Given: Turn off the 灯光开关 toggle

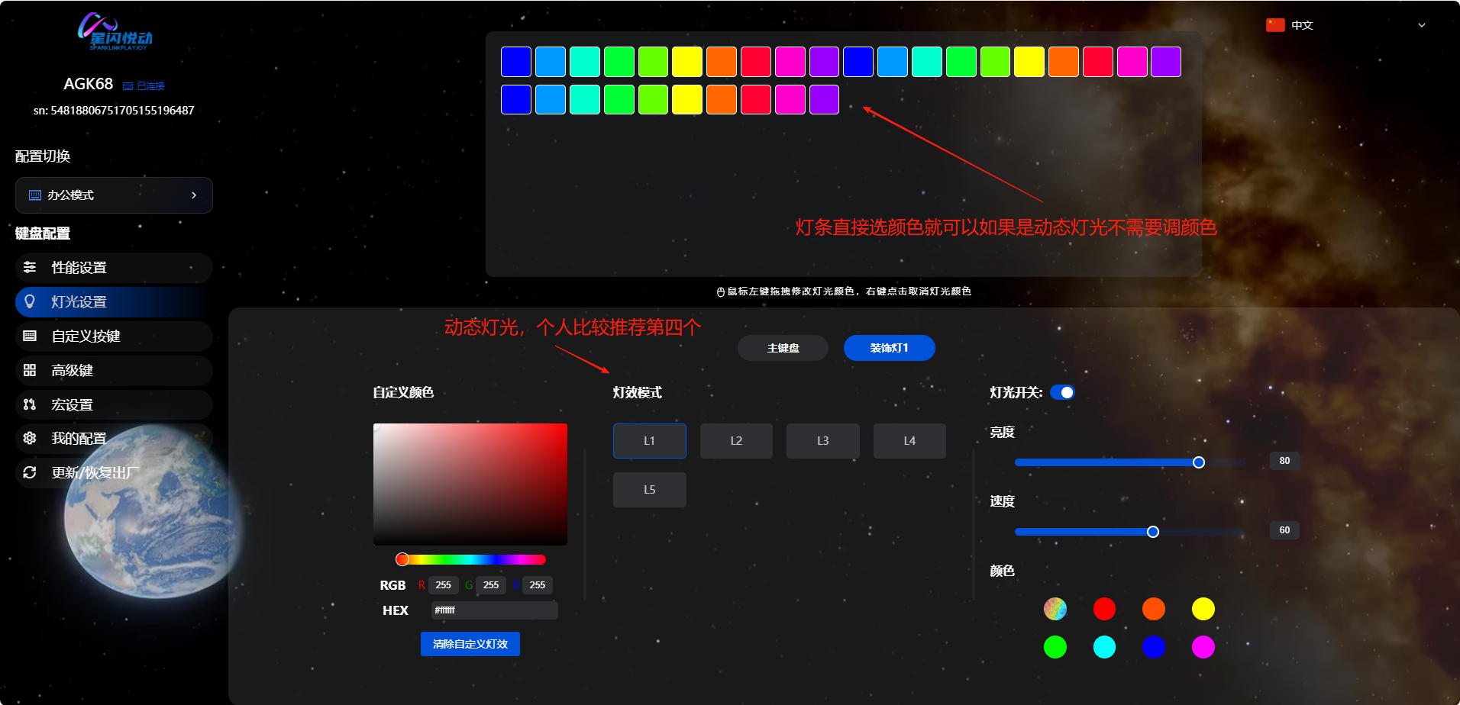Looking at the screenshot, I should [x=1062, y=392].
